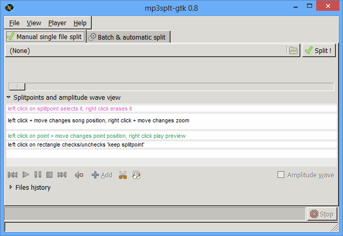Click the song position slider handle
The image size is (343, 236).
tap(17, 87)
